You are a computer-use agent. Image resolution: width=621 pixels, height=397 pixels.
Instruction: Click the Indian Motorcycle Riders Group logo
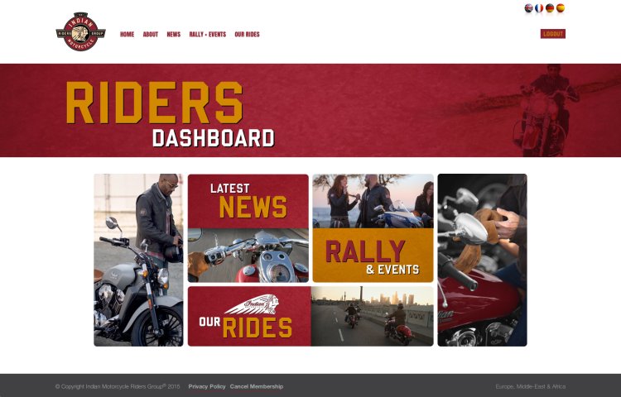(81, 31)
